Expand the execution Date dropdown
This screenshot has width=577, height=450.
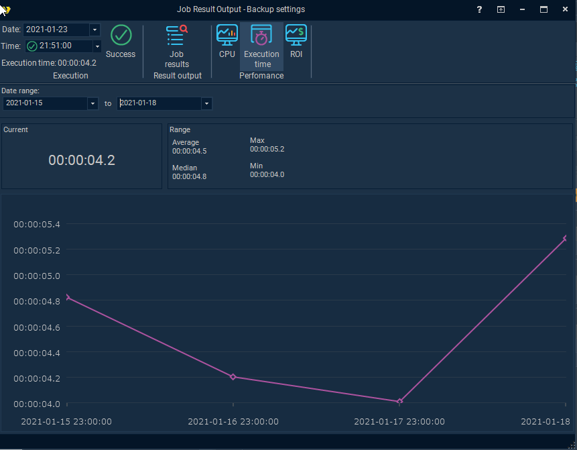(94, 30)
